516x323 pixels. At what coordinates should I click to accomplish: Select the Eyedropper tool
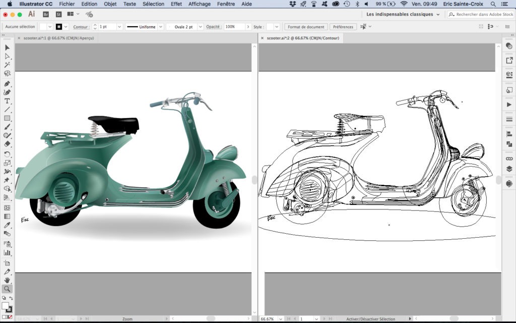[x=7, y=225]
